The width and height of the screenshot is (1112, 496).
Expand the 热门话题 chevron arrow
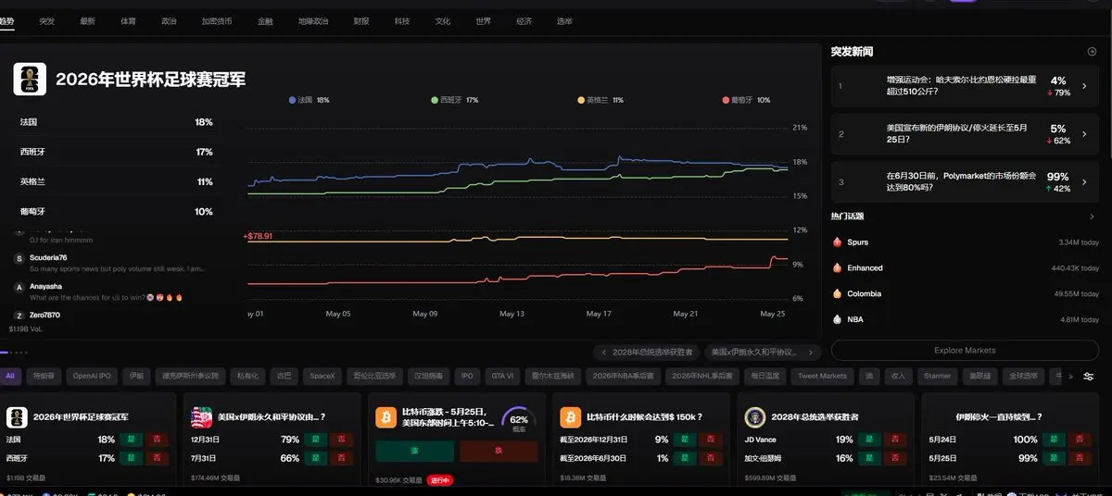[1092, 217]
